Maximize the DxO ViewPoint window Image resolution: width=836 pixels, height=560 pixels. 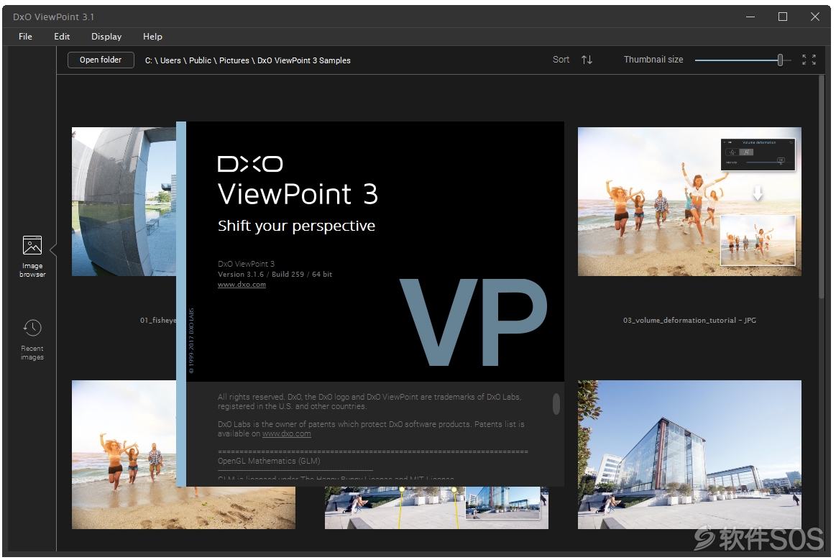[783, 17]
